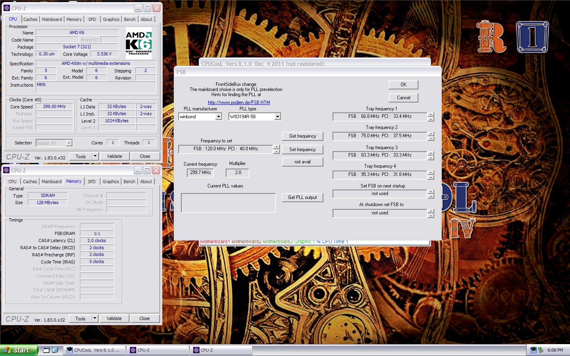Screen dimensions: 570x356
Task: Click the Get frequency button
Action: click(302, 136)
